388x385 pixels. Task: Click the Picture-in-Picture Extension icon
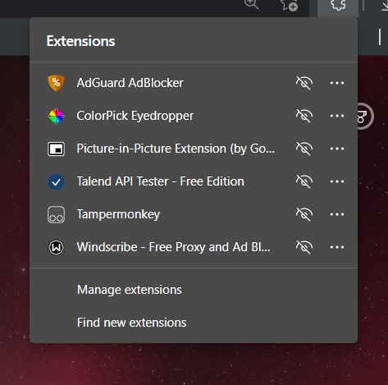click(x=56, y=149)
